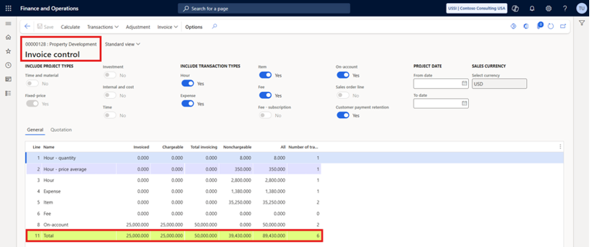This screenshot has width=591, height=247.
Task: Open the company picker USSI Contoso Consulting
Action: tap(477, 8)
